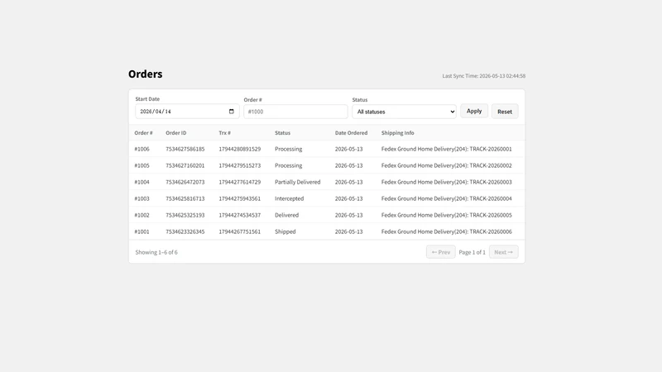
Task: Select order #1002 cell
Action: tap(142, 215)
